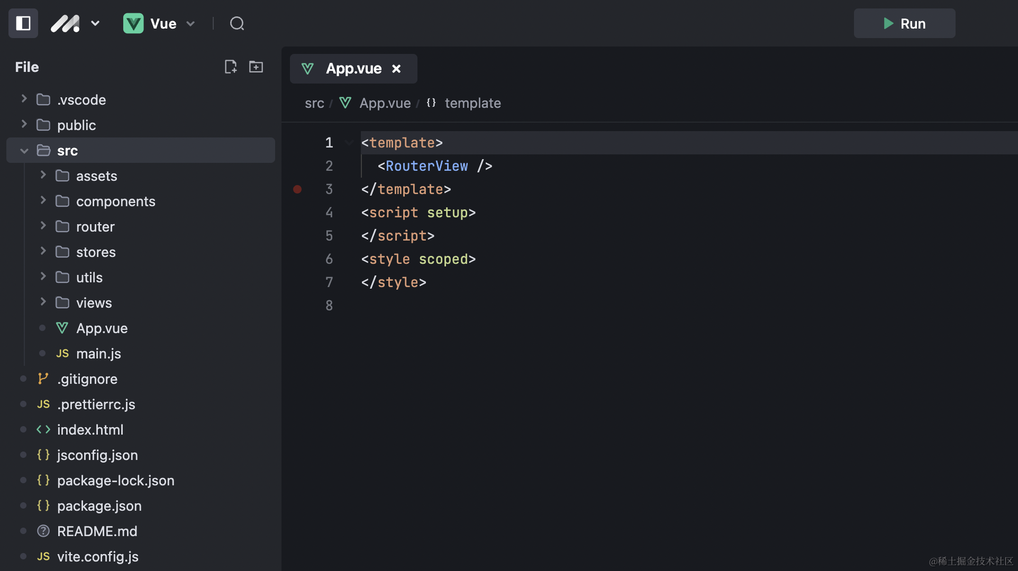
Task: Open README.md file icon
Action: (43, 531)
